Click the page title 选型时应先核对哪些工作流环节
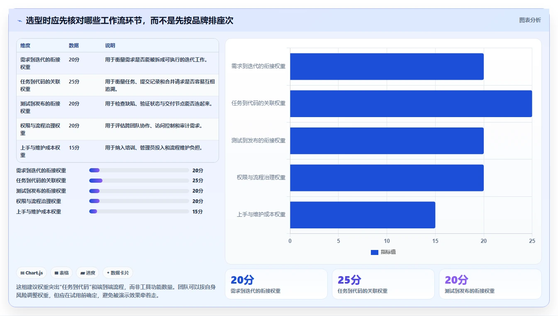Image resolution: width=558 pixels, height=316 pixels. coord(129,20)
